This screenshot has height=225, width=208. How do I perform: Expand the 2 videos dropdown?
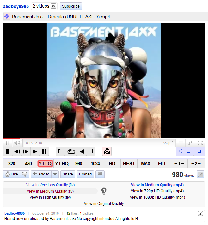point(53,6)
